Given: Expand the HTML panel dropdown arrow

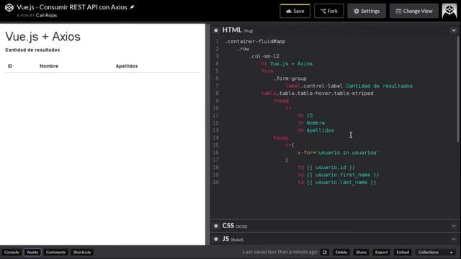Looking at the screenshot, I should coord(454,30).
